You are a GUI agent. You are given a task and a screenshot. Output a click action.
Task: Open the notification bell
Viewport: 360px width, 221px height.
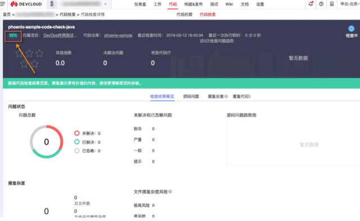(310, 4)
